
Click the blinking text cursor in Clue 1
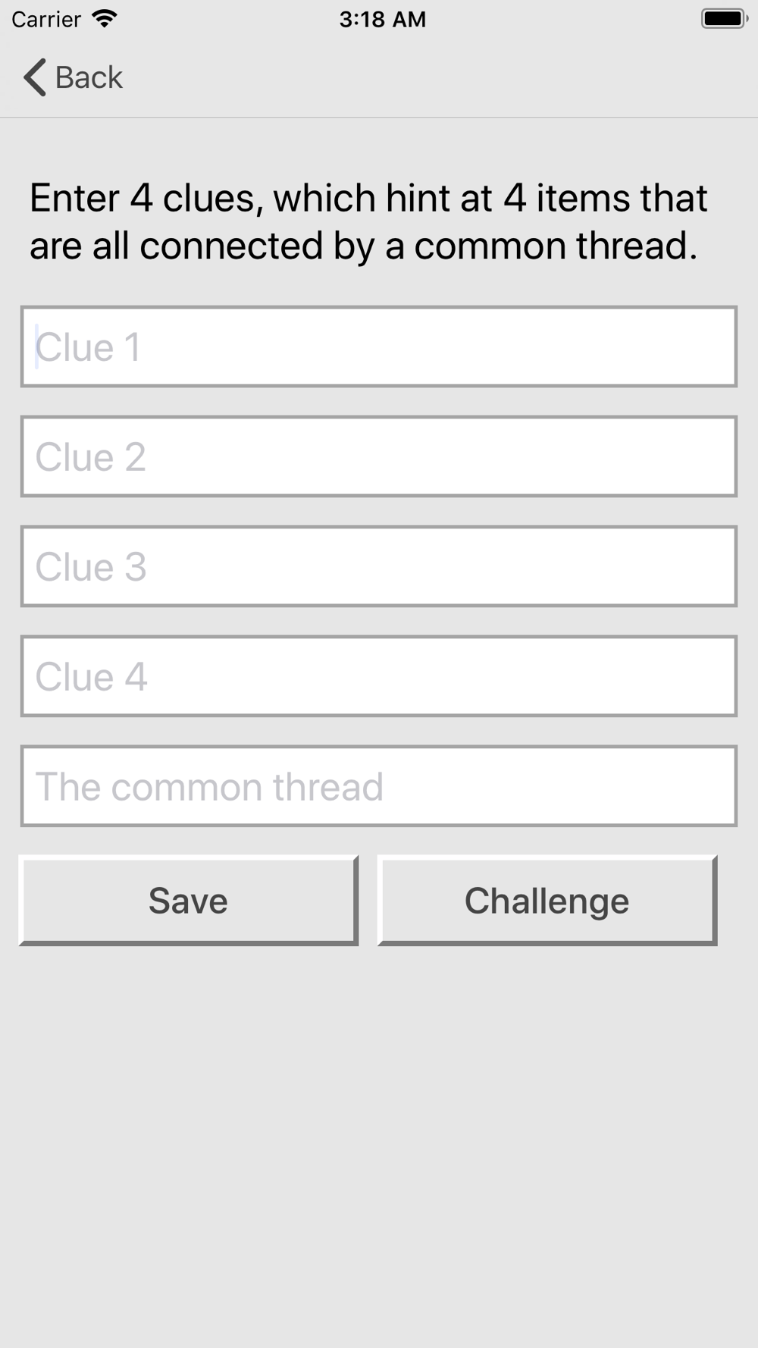36,346
